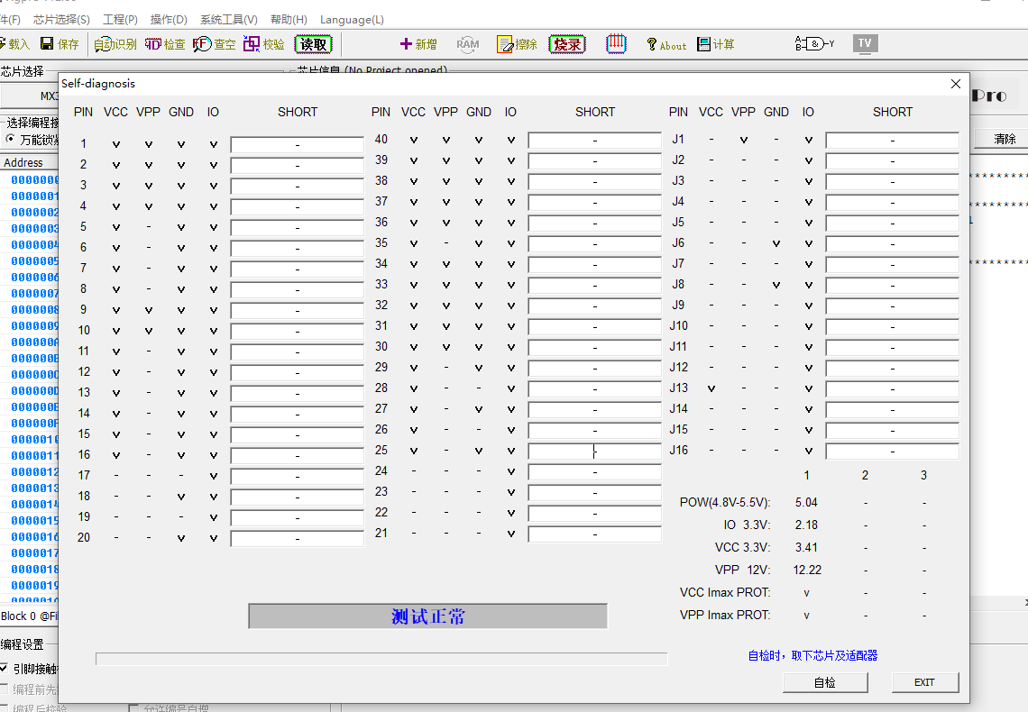Image resolution: width=1028 pixels, height=712 pixels.
Task: Click the add new (新增) plus icon
Action: tap(407, 44)
